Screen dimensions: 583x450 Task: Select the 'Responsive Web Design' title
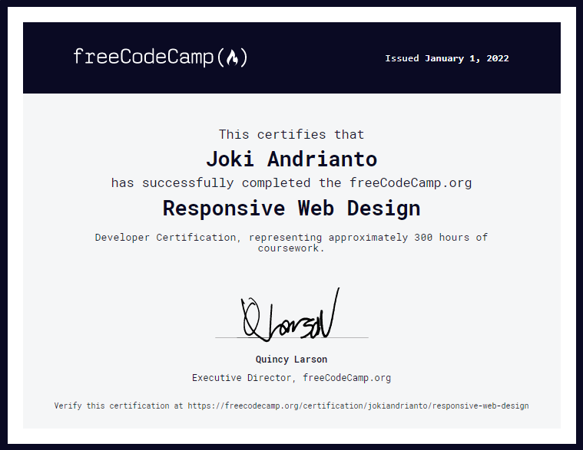click(x=292, y=208)
